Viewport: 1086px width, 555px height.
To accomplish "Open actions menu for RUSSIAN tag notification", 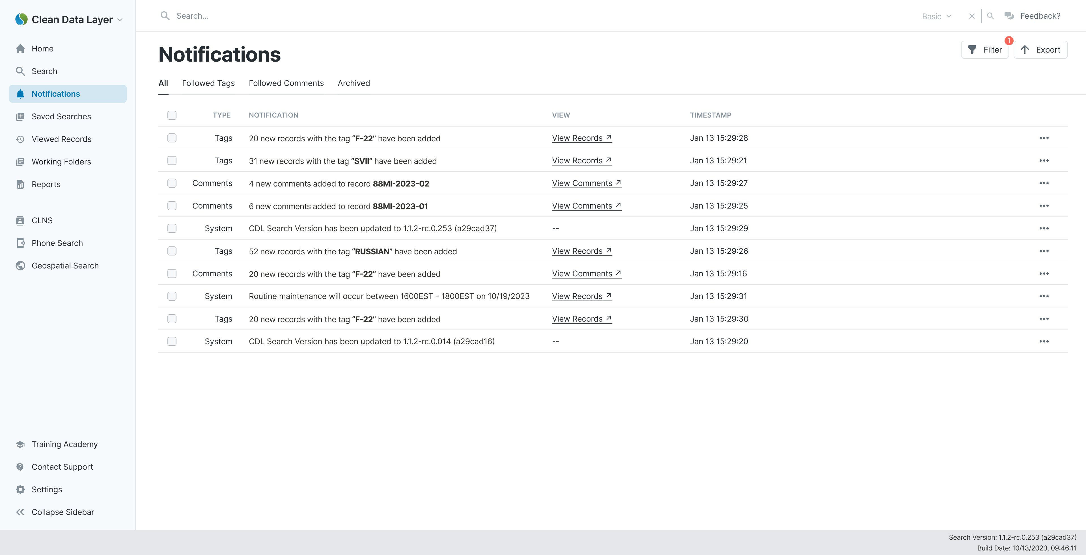I will click(1044, 251).
